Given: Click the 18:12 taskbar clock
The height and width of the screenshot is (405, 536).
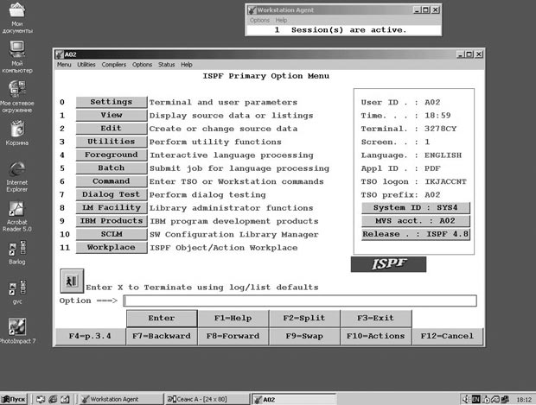Looking at the screenshot, I should [x=524, y=399].
